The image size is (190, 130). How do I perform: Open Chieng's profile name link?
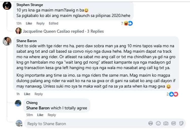point(32,103)
